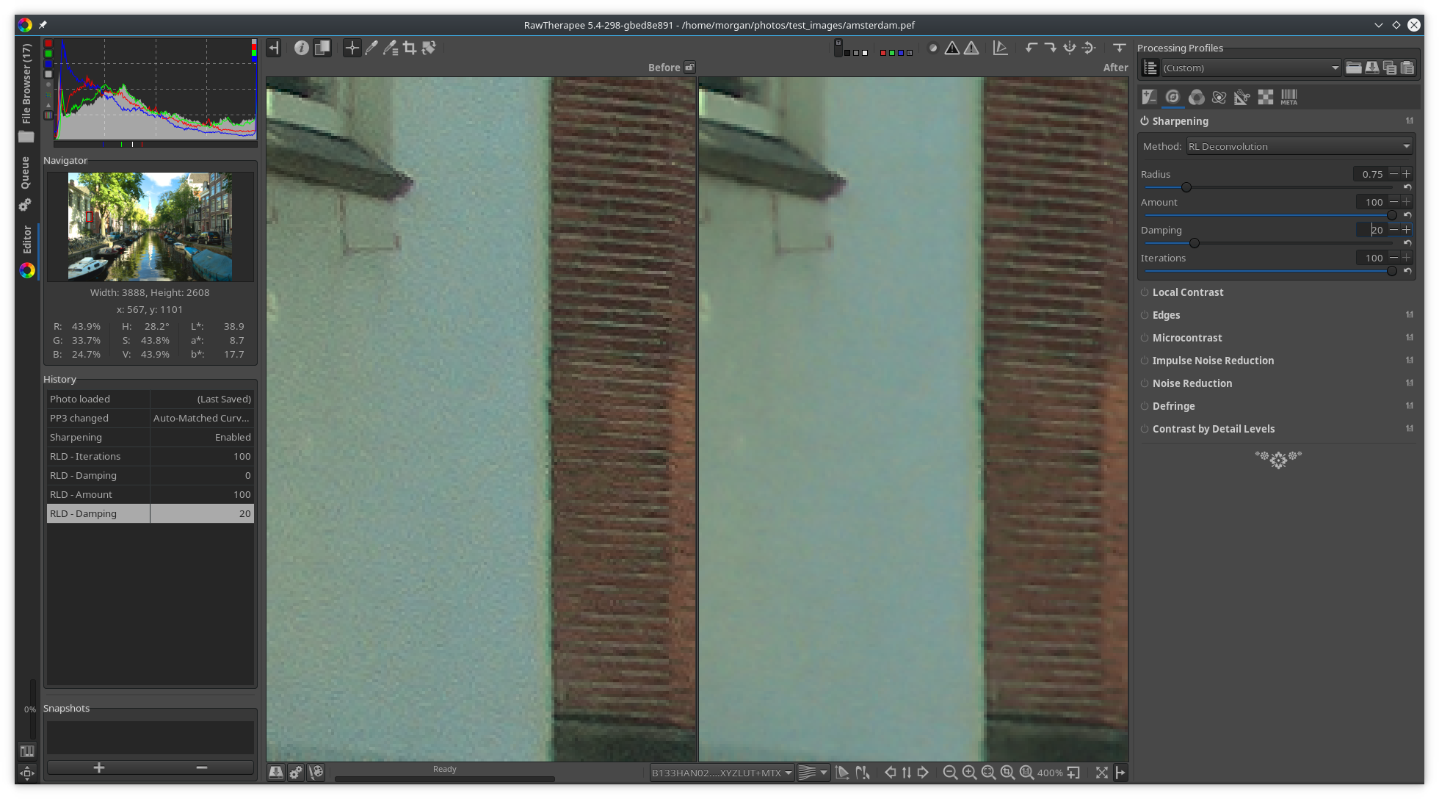Pick the white balance dropper tool
This screenshot has height=799, width=1439.
pos(371,48)
